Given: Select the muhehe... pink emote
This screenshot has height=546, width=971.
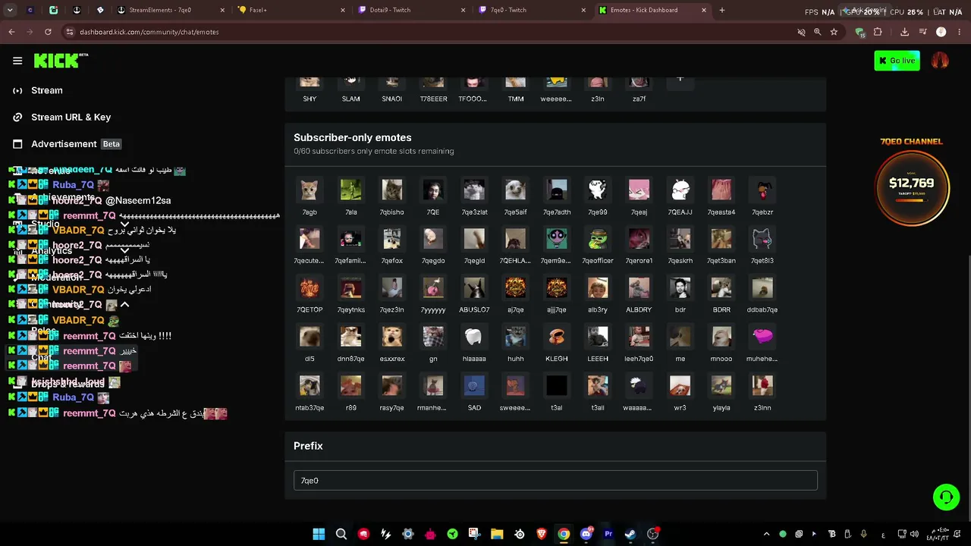Looking at the screenshot, I should 762,337.
